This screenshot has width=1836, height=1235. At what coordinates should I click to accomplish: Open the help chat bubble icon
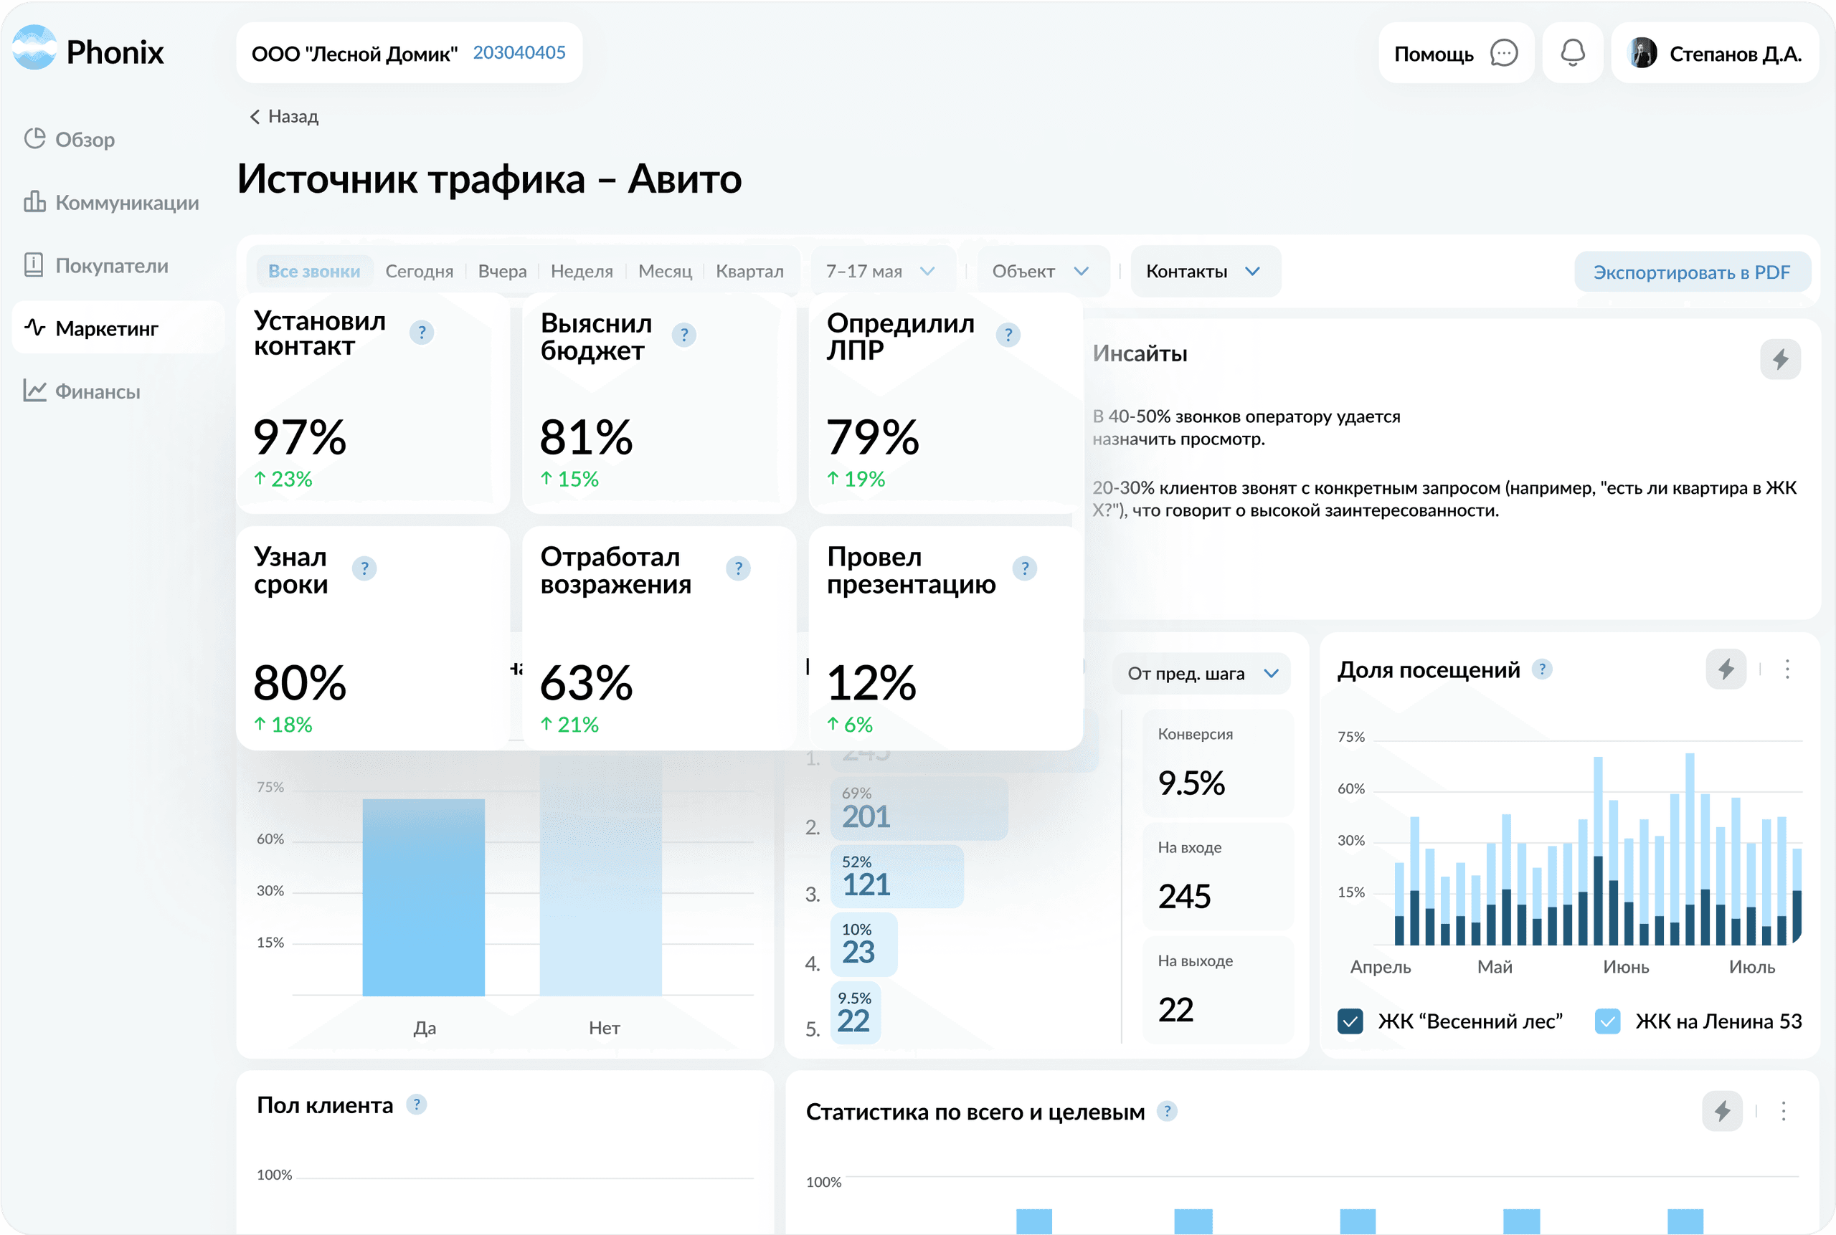click(x=1503, y=53)
